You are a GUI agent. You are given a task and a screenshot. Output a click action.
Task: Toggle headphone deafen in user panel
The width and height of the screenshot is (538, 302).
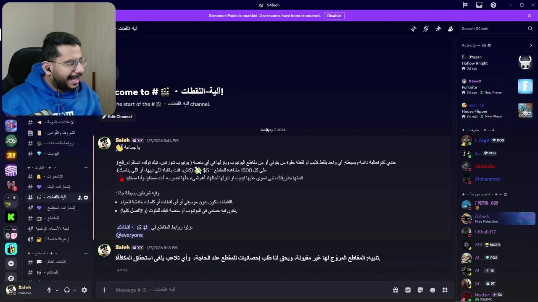(67, 290)
